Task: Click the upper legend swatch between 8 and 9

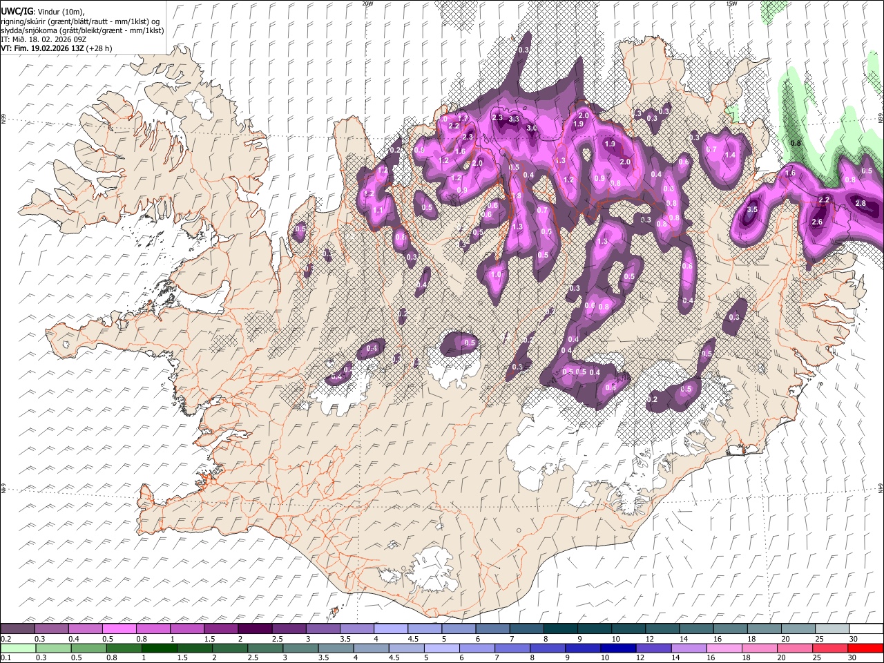Action: 561,628
